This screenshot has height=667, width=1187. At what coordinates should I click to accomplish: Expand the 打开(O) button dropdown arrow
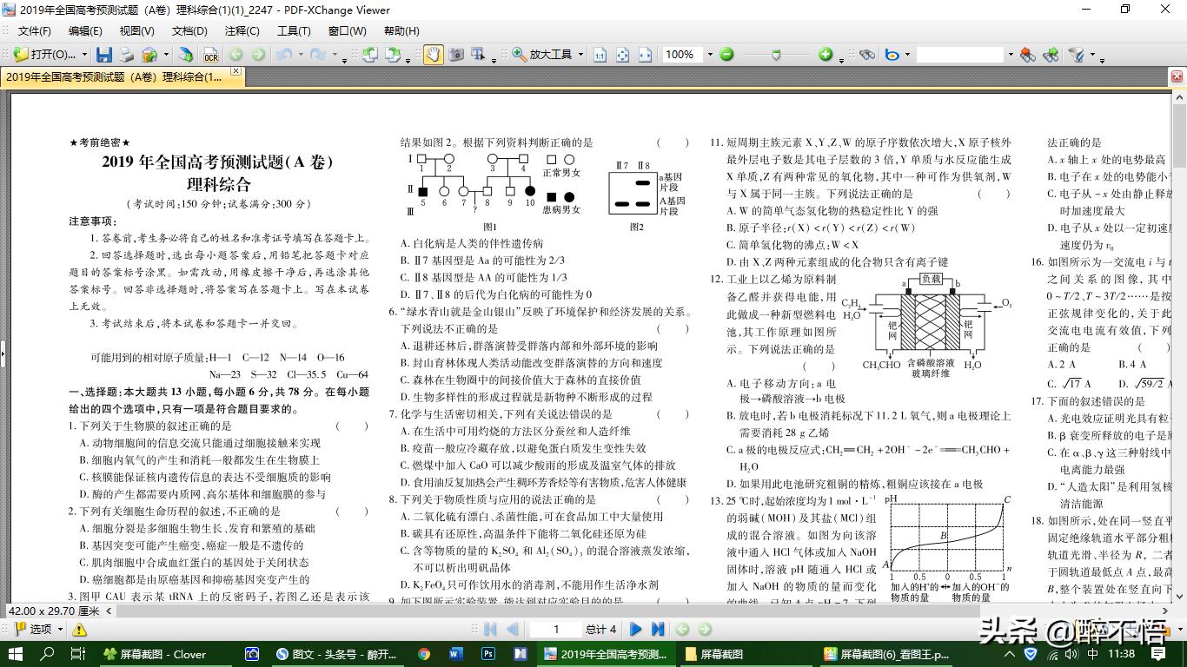[85, 55]
